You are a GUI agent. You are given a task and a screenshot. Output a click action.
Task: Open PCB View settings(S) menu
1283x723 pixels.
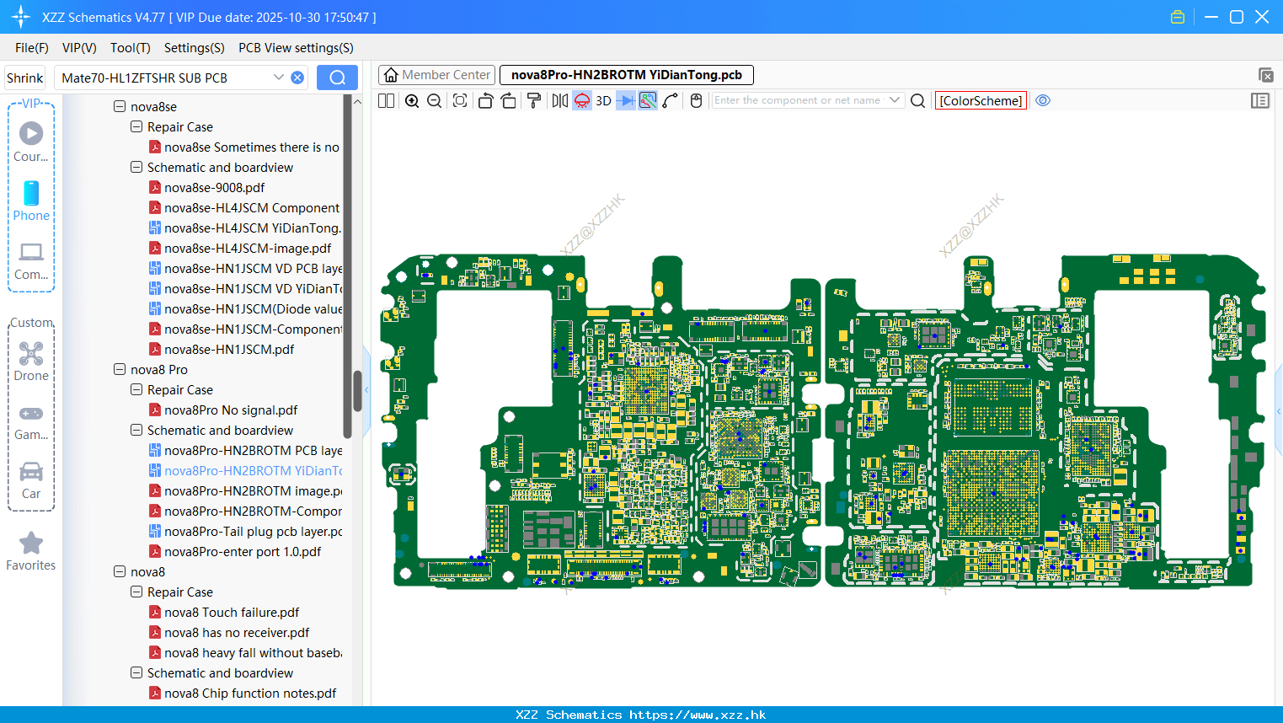[296, 48]
